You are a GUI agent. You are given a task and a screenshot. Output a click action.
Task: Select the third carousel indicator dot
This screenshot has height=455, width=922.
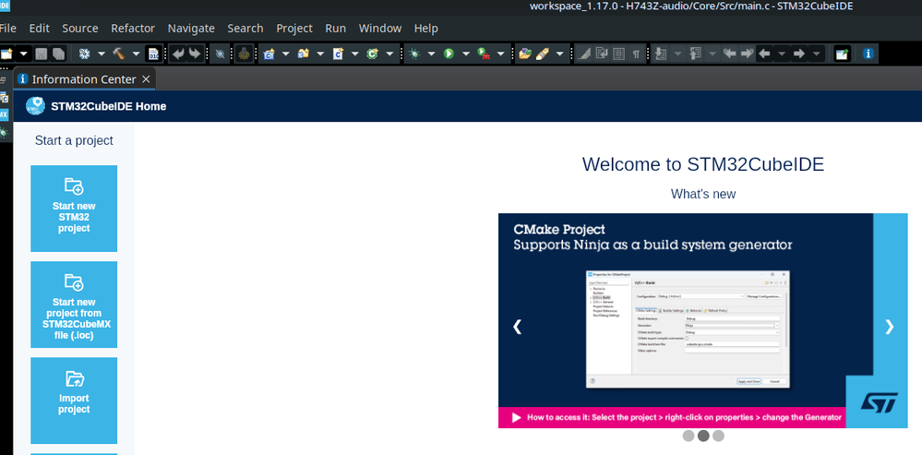pyautogui.click(x=718, y=436)
